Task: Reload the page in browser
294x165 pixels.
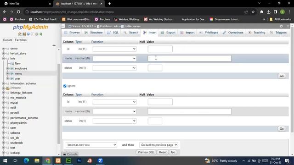Action: 18,12
